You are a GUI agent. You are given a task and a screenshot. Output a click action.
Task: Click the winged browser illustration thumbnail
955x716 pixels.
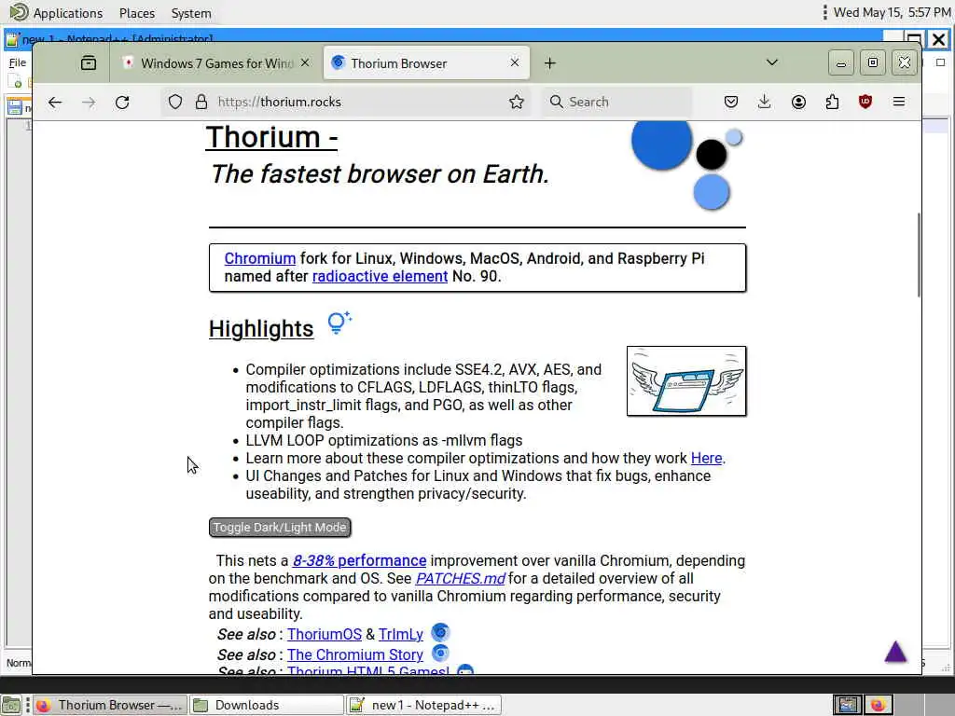[x=686, y=381]
